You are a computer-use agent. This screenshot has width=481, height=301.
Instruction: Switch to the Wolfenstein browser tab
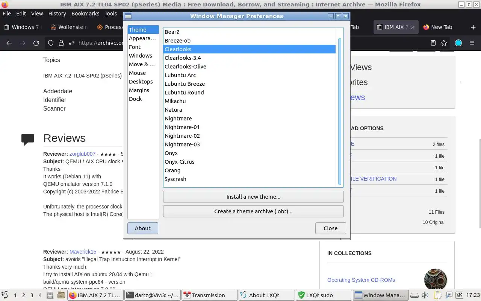pos(68,27)
